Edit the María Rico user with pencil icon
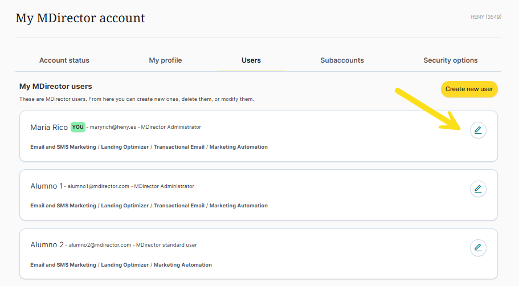This screenshot has width=519, height=286. pos(478,130)
